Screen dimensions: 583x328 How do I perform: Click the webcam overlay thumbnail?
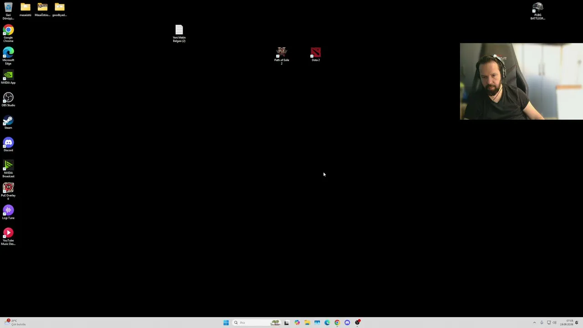click(x=521, y=81)
